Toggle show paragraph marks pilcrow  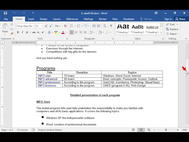pos(111,26)
